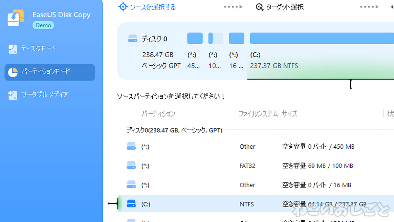Click 空き容量 64.14 GB / 237.37 GB text

324,204
